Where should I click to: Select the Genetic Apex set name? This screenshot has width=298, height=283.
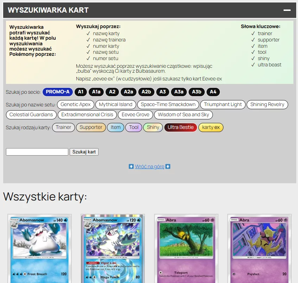[76, 105]
